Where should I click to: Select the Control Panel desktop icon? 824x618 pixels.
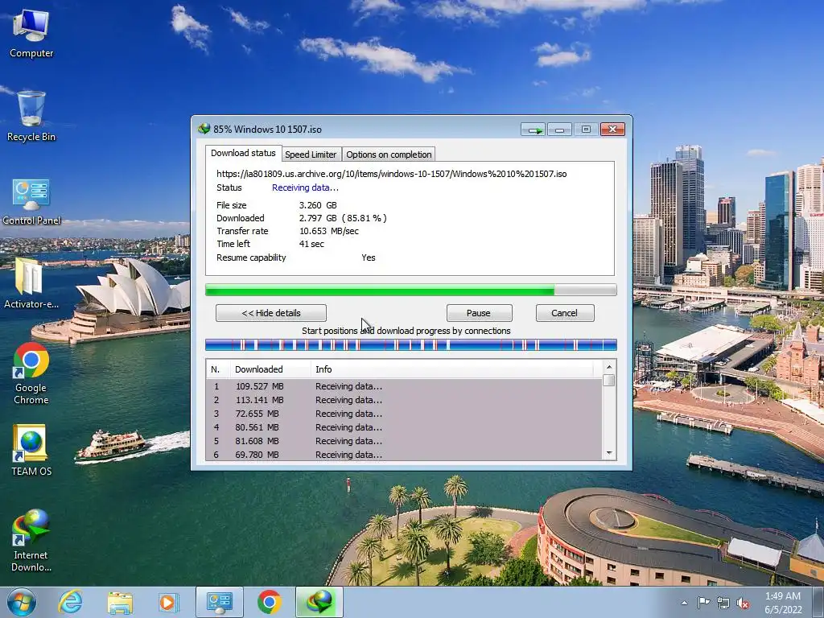point(31,202)
